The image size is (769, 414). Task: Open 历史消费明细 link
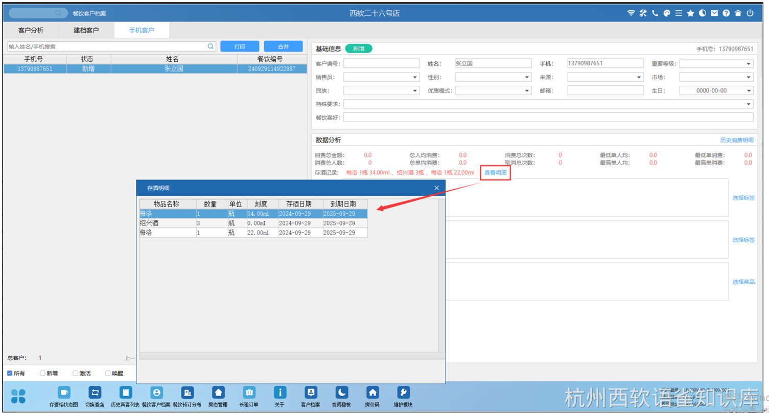tap(736, 140)
